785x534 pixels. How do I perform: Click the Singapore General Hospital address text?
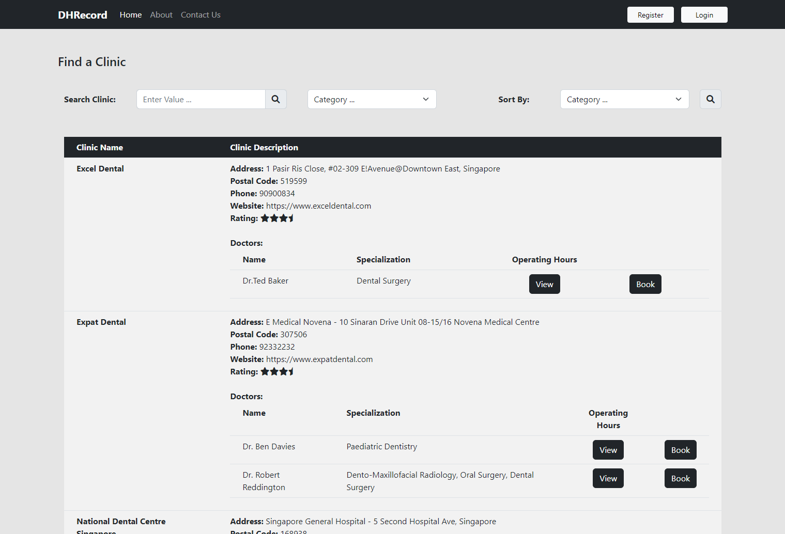click(381, 522)
